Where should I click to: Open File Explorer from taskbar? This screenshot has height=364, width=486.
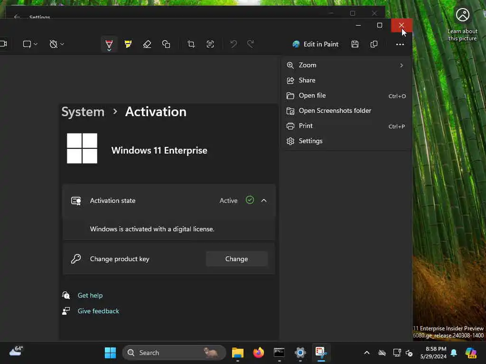click(x=238, y=353)
